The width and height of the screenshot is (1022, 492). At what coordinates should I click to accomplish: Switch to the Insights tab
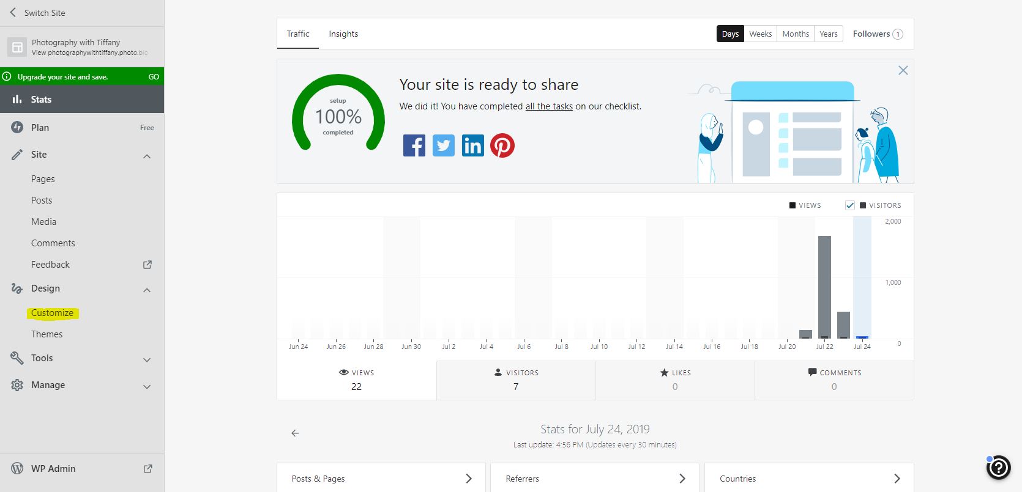coord(343,34)
